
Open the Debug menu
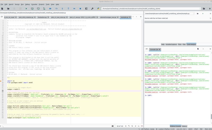coord(28,5)
